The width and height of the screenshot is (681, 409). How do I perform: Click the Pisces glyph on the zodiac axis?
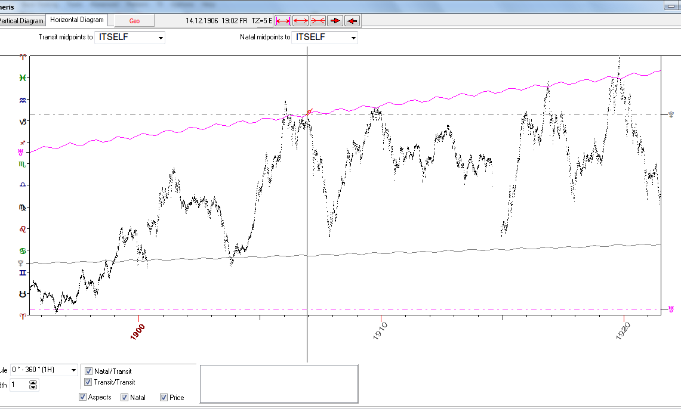pyautogui.click(x=23, y=78)
